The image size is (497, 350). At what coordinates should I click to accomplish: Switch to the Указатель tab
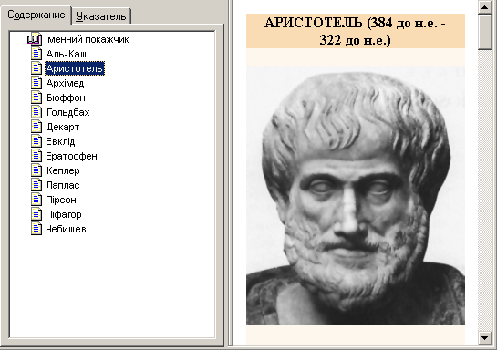click(x=101, y=16)
